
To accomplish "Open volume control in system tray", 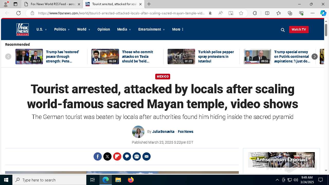I will pyautogui.click(x=296, y=180).
